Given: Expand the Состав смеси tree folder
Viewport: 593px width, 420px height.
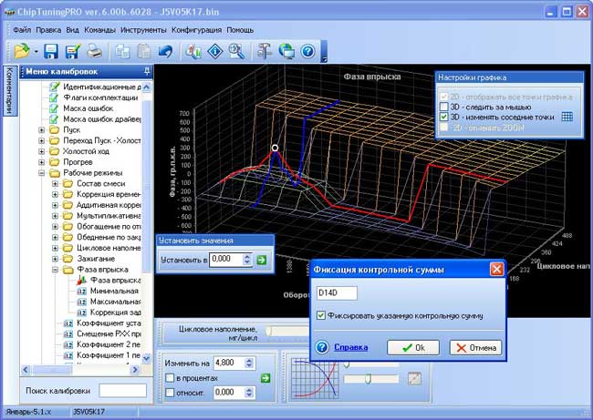Looking at the screenshot, I should (x=54, y=184).
